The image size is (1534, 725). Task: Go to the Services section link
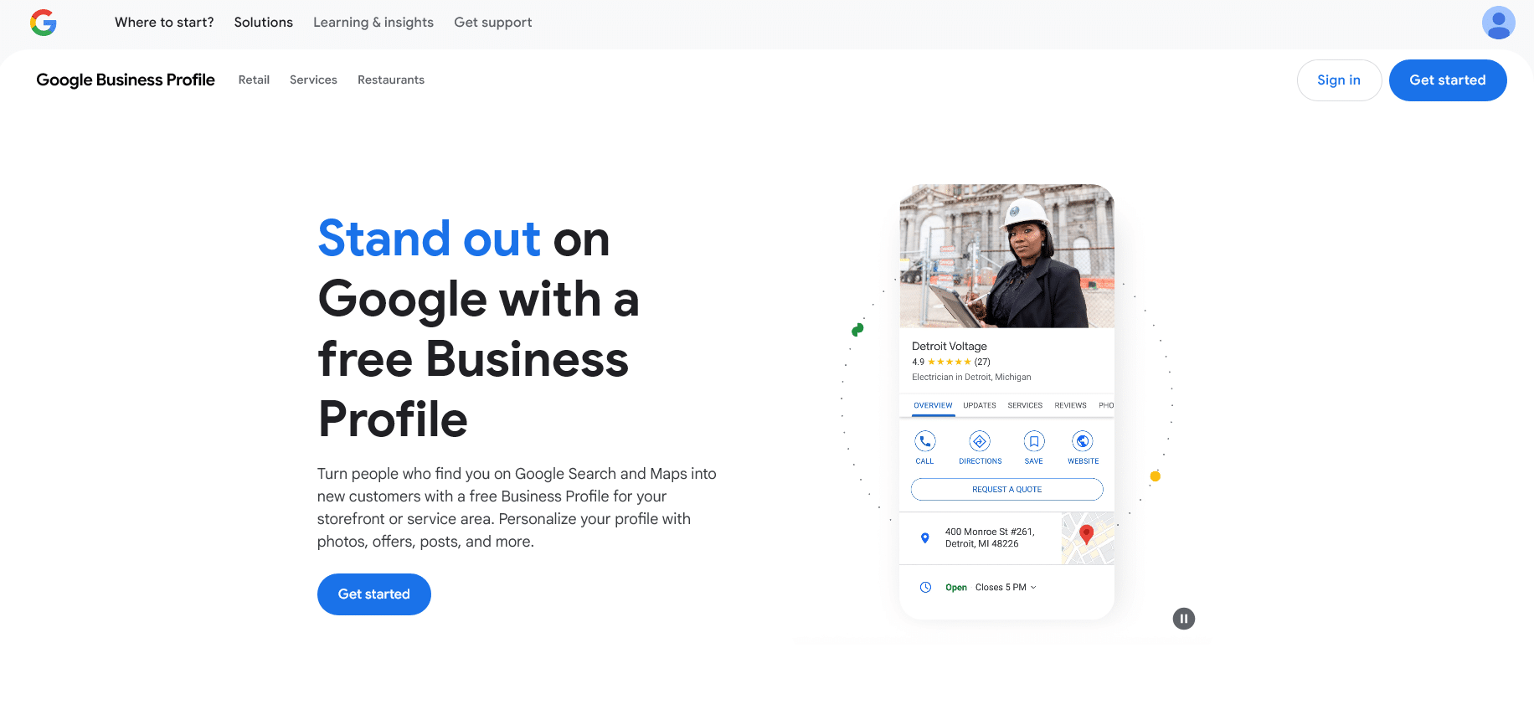[313, 80]
